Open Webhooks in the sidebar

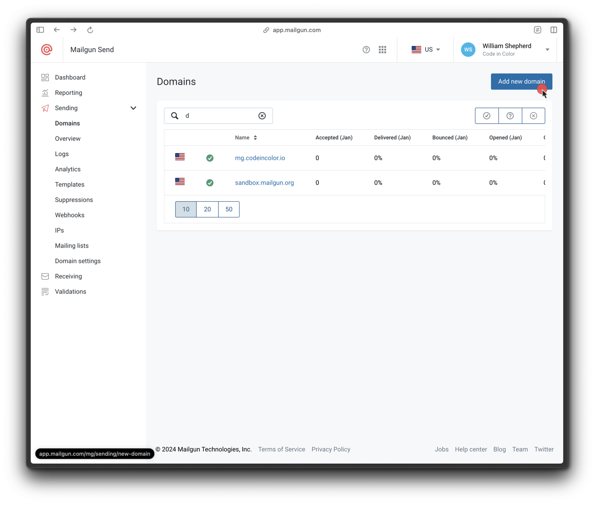(70, 215)
